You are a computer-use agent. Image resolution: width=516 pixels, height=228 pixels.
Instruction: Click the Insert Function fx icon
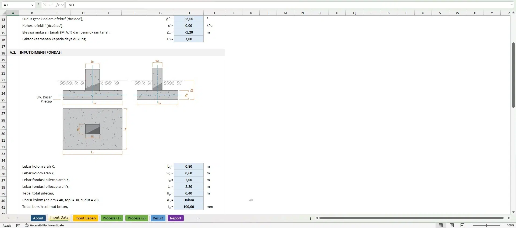(x=58, y=5)
